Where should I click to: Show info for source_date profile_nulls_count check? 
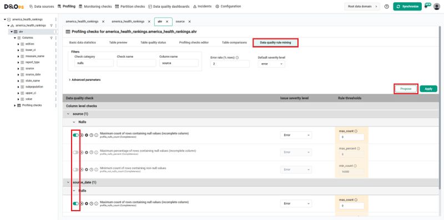click(x=96, y=203)
